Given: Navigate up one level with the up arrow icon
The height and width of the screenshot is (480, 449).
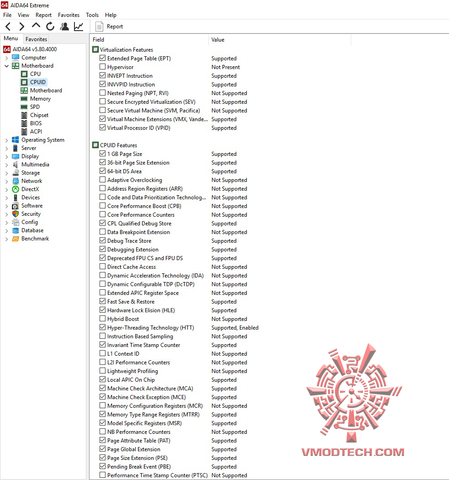Looking at the screenshot, I should pyautogui.click(x=36, y=26).
